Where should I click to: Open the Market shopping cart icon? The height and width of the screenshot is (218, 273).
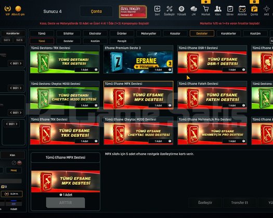click(205, 9)
